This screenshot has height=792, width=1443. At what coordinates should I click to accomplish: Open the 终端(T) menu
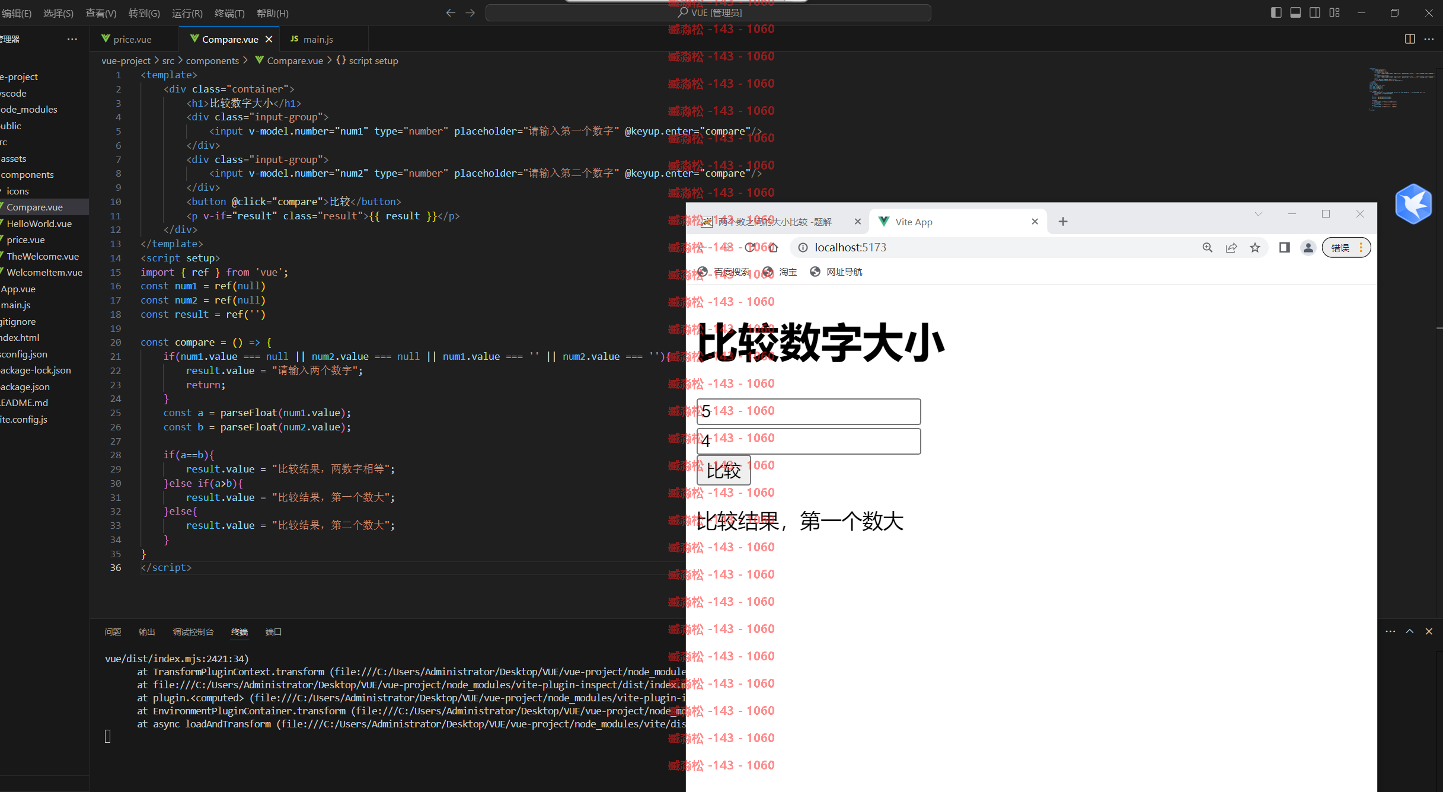point(229,13)
